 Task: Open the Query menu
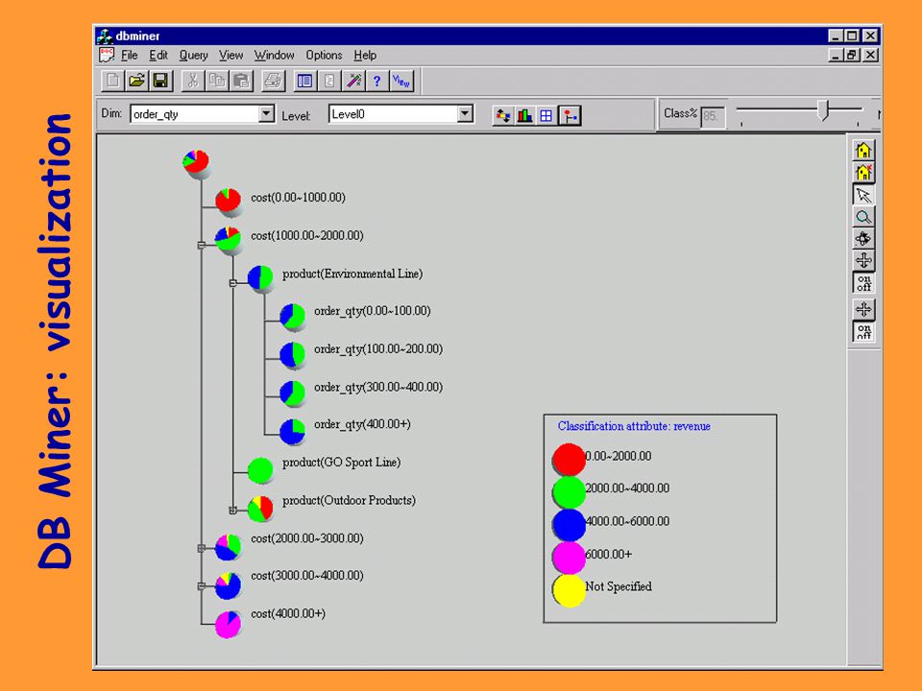click(193, 56)
